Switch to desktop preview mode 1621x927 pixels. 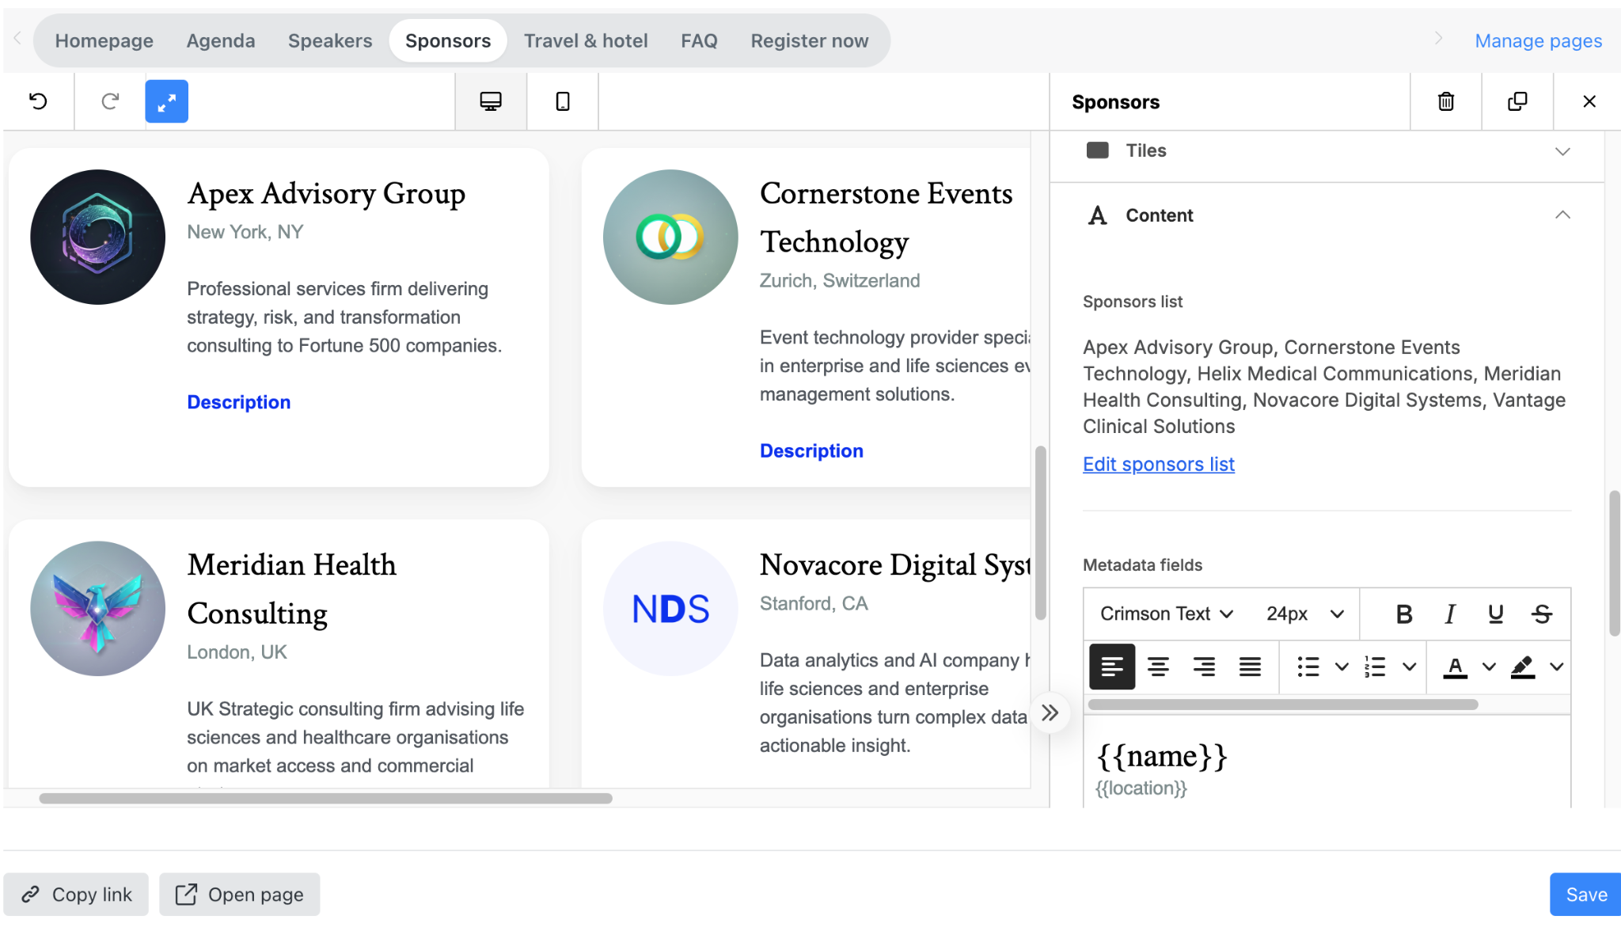click(491, 101)
